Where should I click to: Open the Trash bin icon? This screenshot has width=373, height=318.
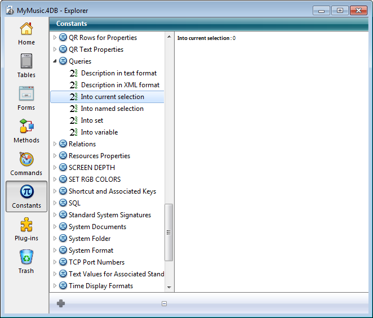26,257
